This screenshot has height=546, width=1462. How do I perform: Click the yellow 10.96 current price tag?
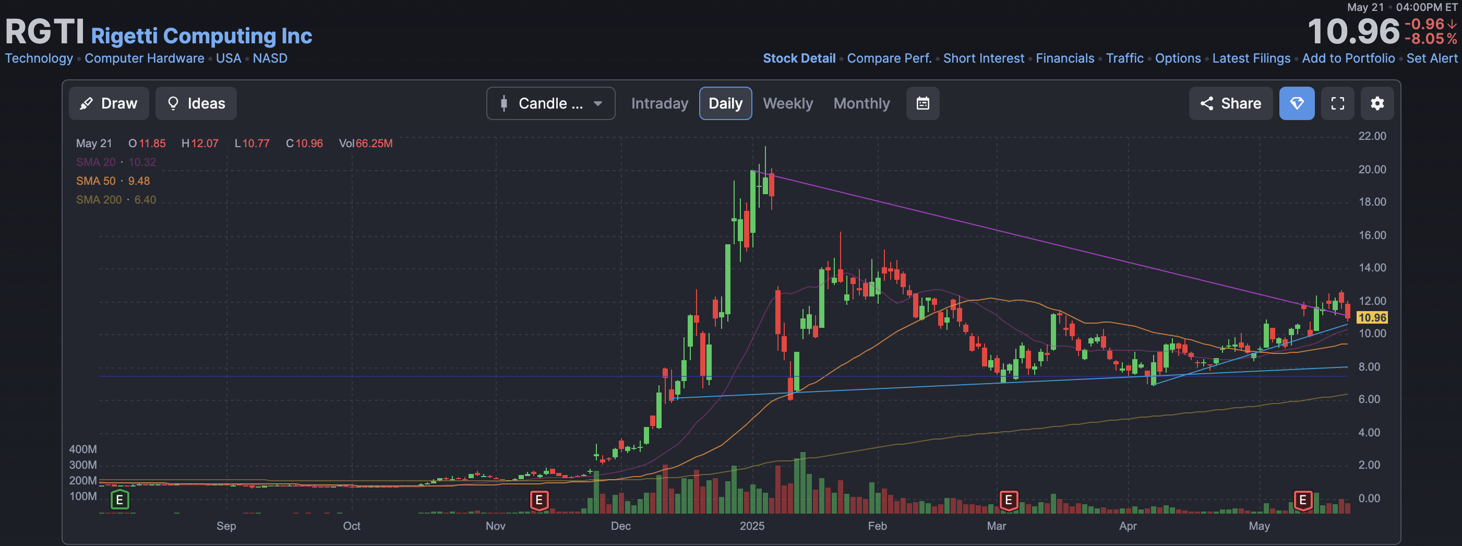[x=1372, y=318]
